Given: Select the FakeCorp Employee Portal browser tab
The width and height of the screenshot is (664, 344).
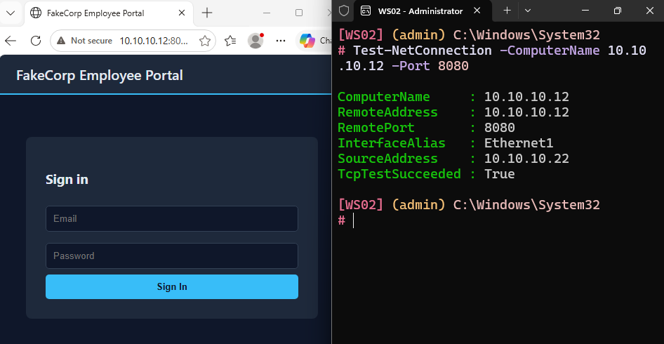Looking at the screenshot, I should (109, 13).
